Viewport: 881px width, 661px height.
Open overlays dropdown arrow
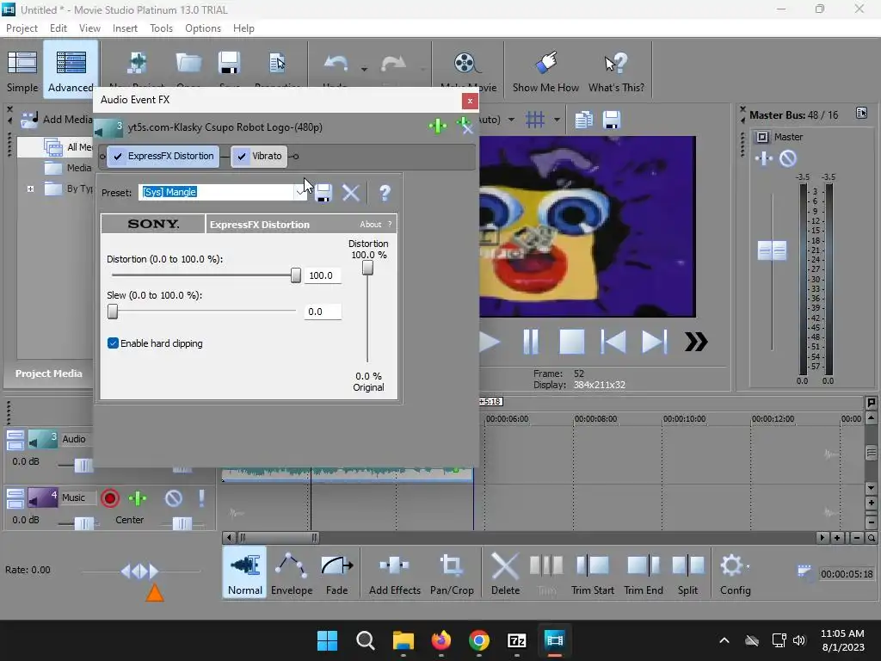coord(557,119)
